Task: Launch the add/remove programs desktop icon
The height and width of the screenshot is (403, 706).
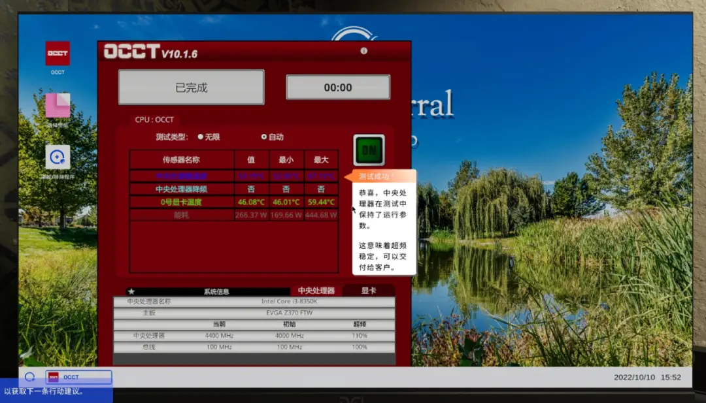Action: [x=58, y=157]
